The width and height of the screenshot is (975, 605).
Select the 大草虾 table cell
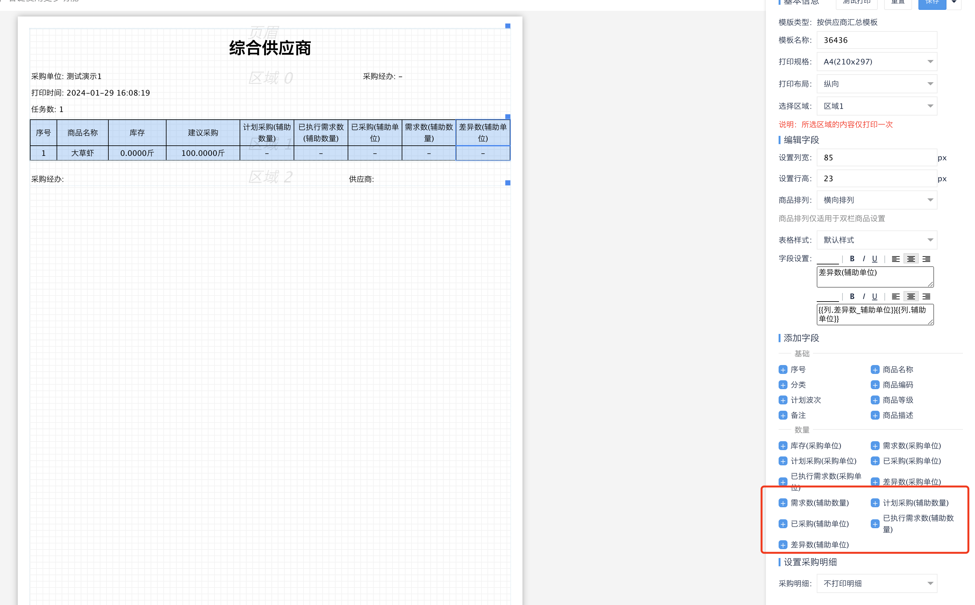coord(83,153)
